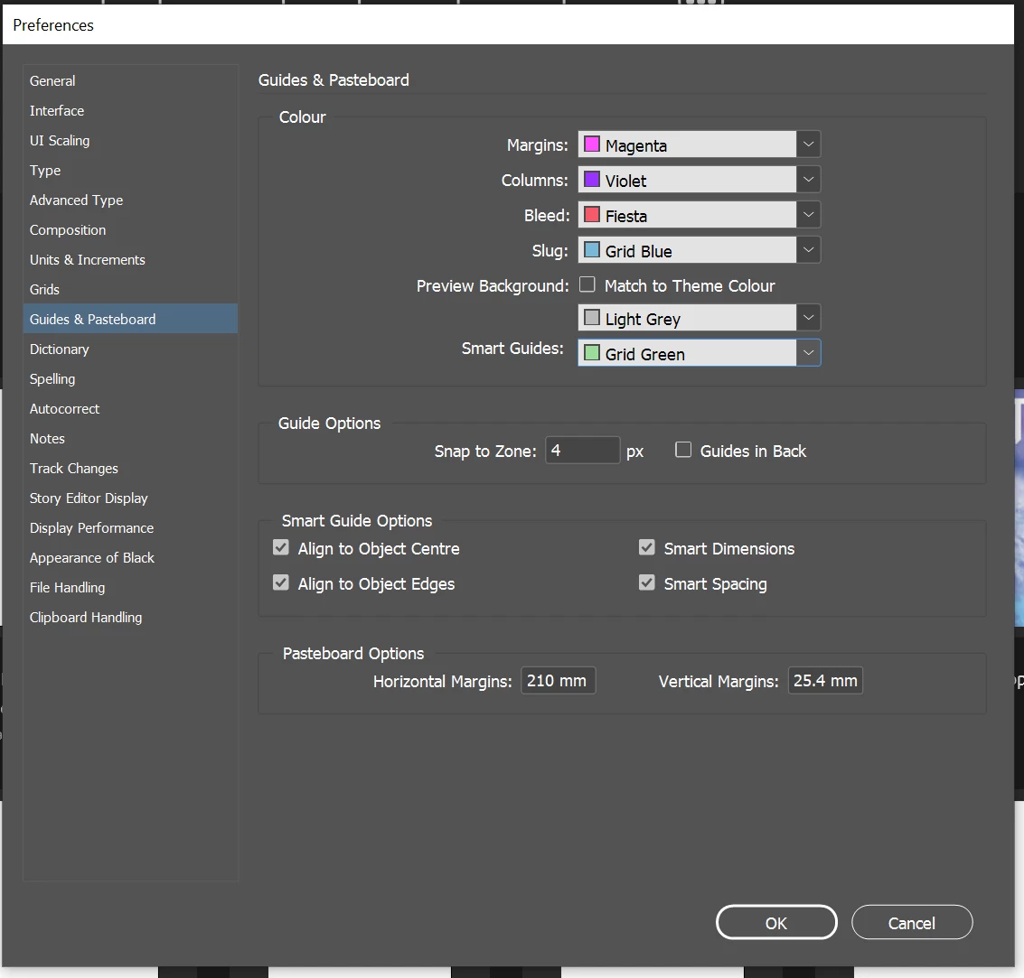Click the Snap to Zone field

tap(583, 451)
